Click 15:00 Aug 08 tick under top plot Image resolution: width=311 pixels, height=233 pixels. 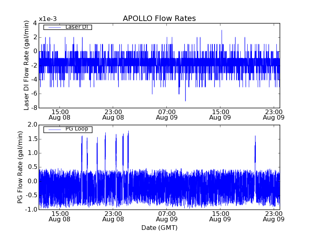(59, 114)
